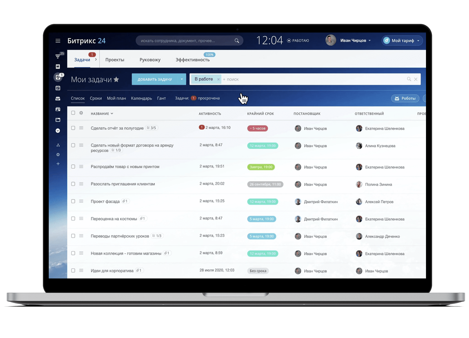Click attachment badge on Переоценка на костюмы
This screenshot has height=338, width=469.
click(143, 219)
